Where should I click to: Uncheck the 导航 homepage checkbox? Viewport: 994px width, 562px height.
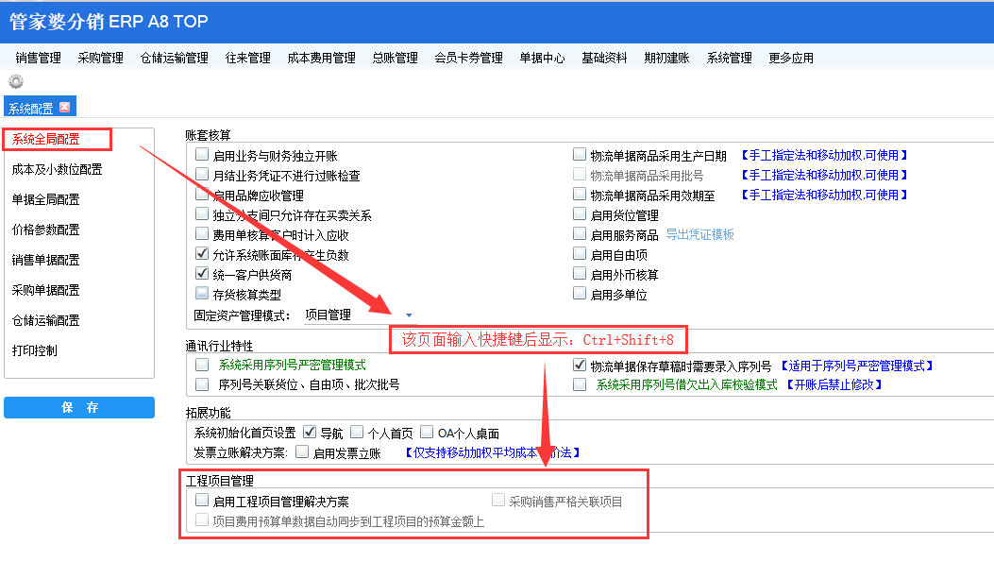click(310, 432)
